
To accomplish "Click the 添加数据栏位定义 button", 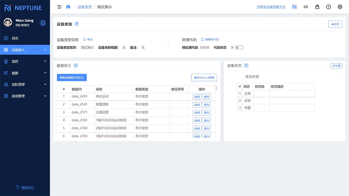I will (x=72, y=77).
